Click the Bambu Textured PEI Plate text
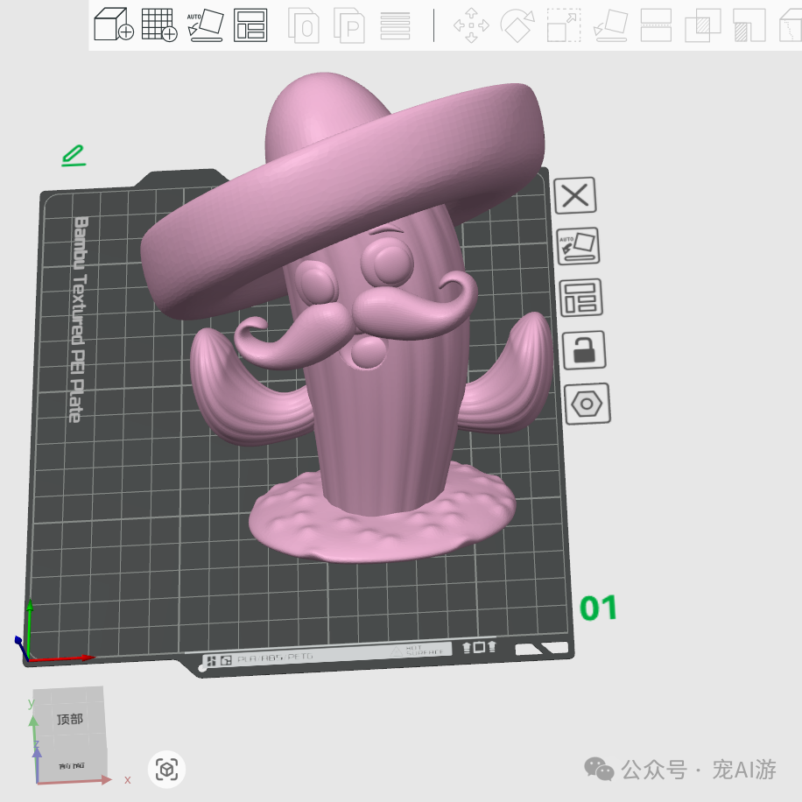The width and height of the screenshot is (802, 802). (78, 320)
